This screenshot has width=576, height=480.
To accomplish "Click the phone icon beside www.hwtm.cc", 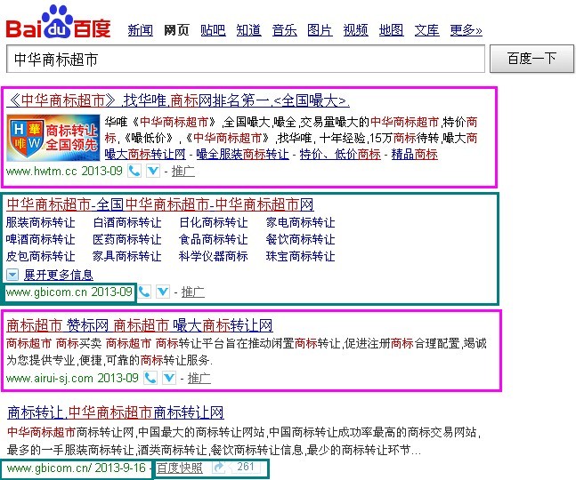I will pos(134,170).
